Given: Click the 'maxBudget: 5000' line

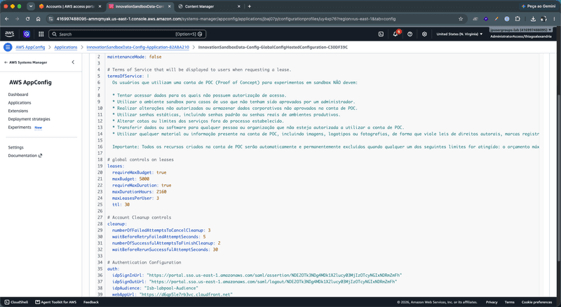Looking at the screenshot, I should [130, 179].
